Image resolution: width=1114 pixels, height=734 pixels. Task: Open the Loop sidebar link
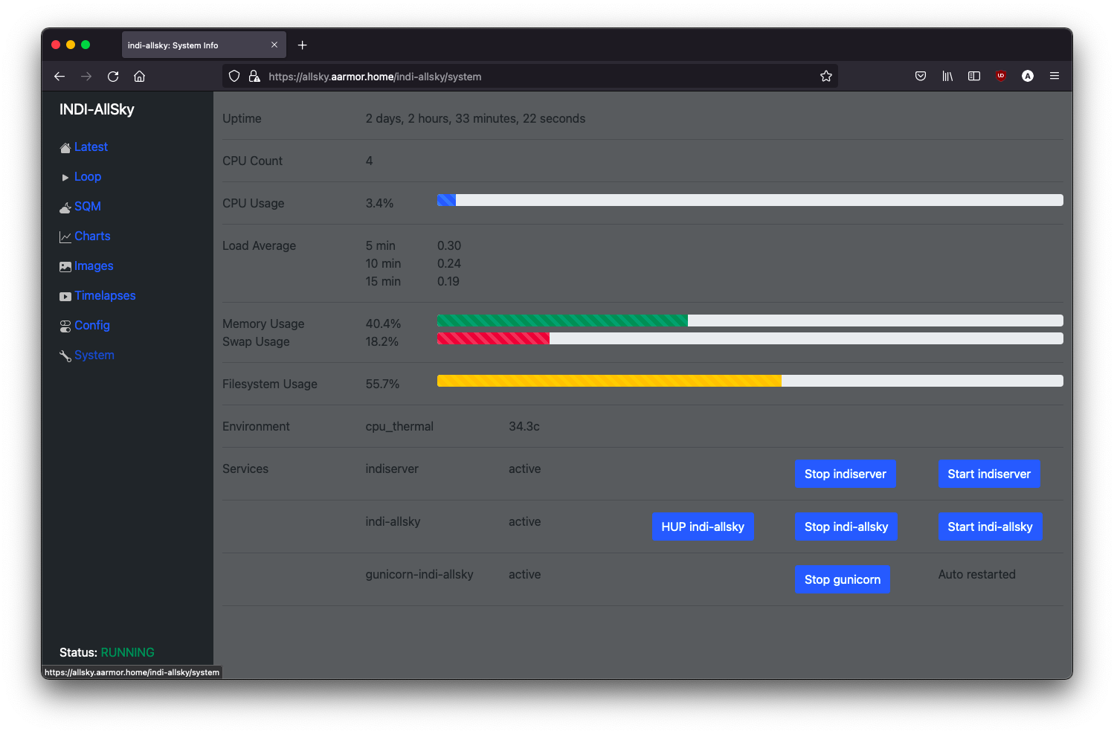click(88, 177)
